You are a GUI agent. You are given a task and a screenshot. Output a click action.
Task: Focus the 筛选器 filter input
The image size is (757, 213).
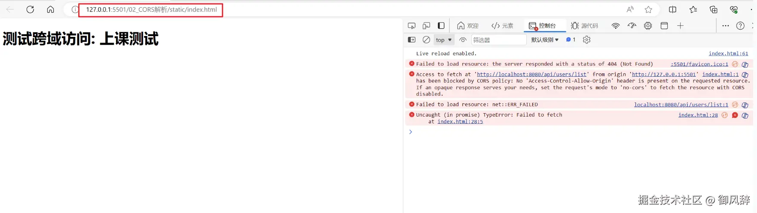pos(498,40)
